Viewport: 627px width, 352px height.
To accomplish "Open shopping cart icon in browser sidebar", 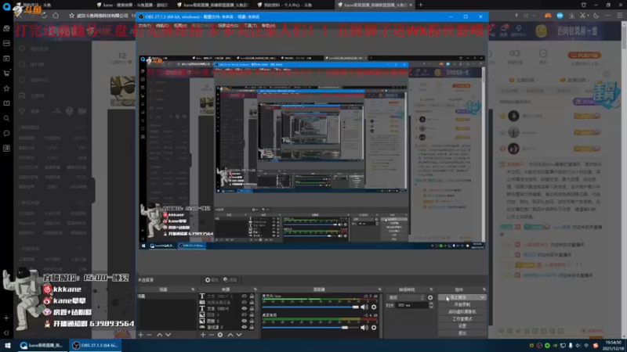I will coord(6,73).
